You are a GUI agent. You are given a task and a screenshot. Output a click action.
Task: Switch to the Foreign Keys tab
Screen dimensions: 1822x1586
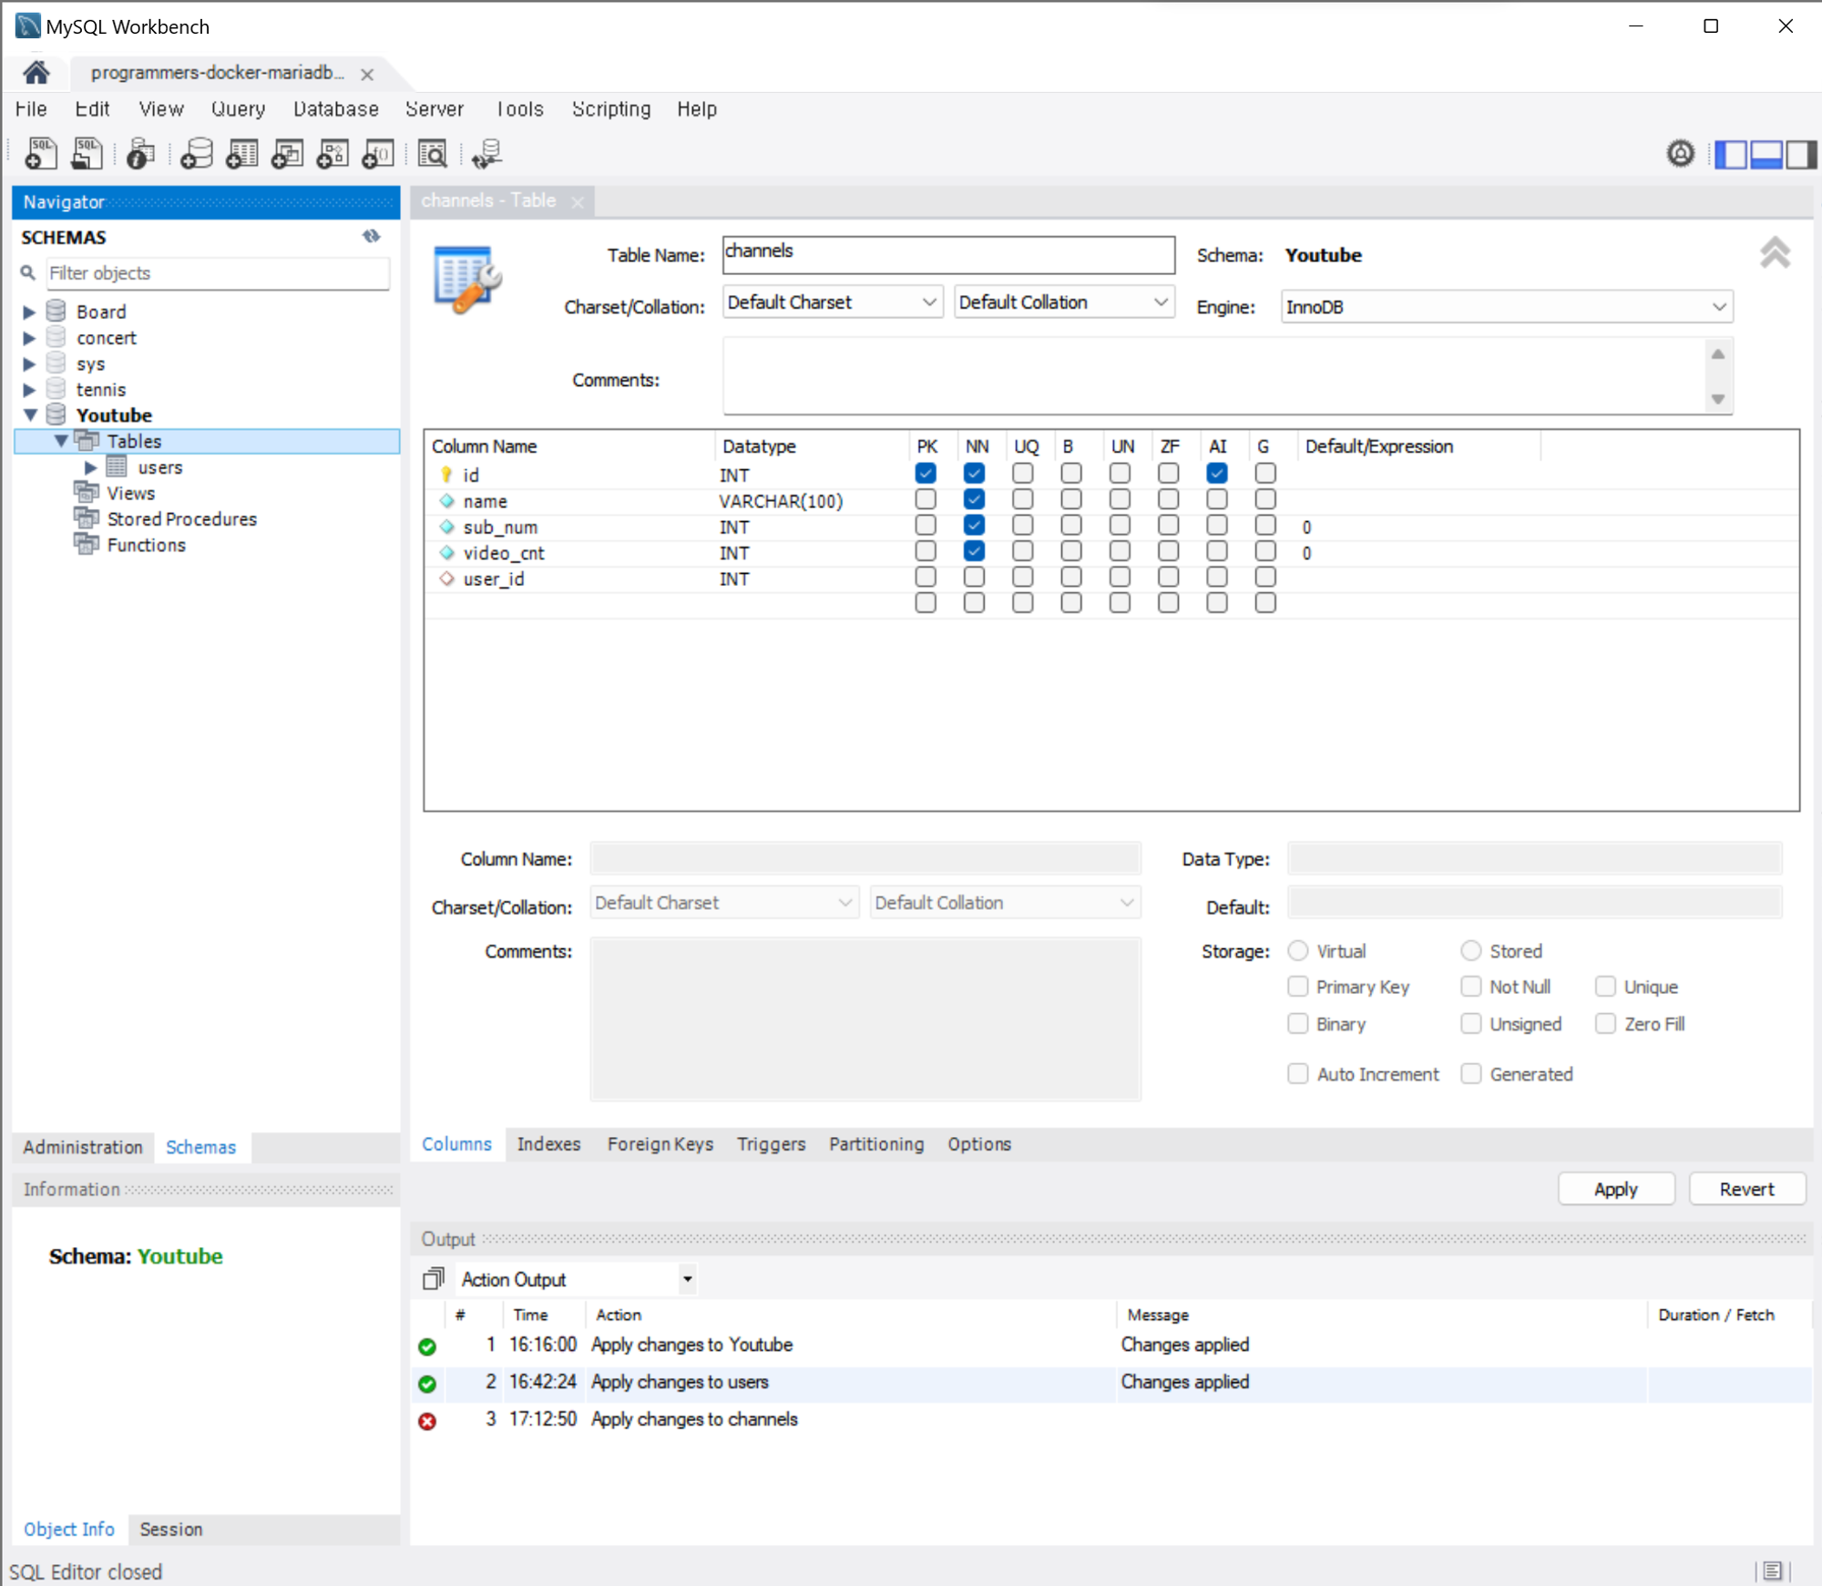click(660, 1144)
